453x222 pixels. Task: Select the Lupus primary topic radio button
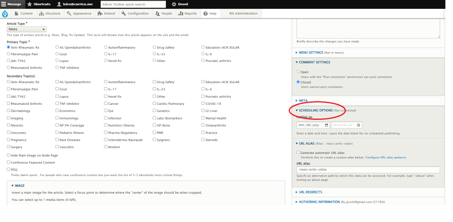coord(57,61)
